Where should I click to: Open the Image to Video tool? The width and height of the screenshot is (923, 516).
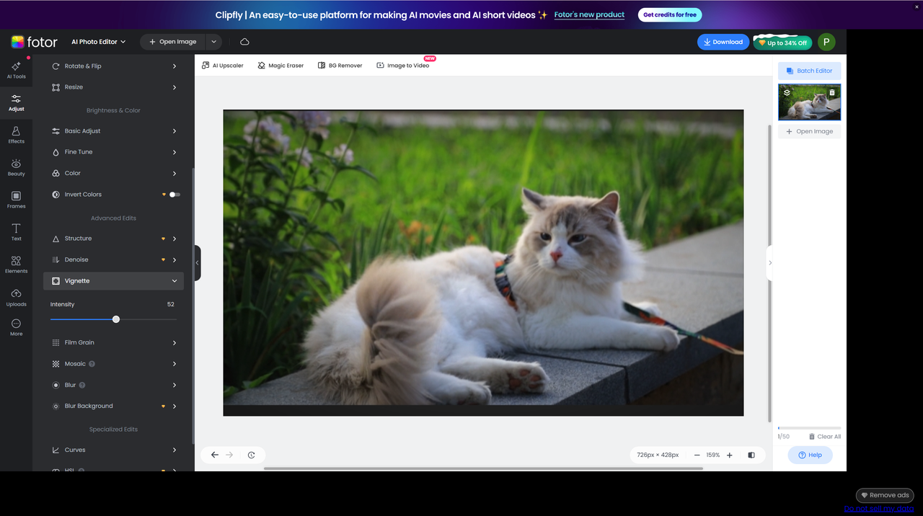tap(402, 66)
